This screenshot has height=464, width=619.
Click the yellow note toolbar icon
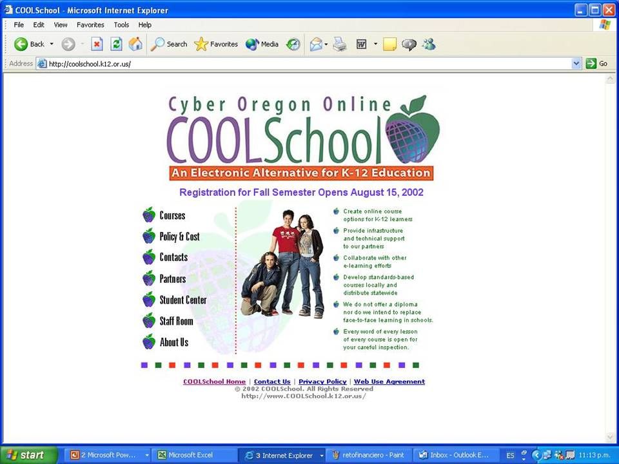click(x=389, y=44)
